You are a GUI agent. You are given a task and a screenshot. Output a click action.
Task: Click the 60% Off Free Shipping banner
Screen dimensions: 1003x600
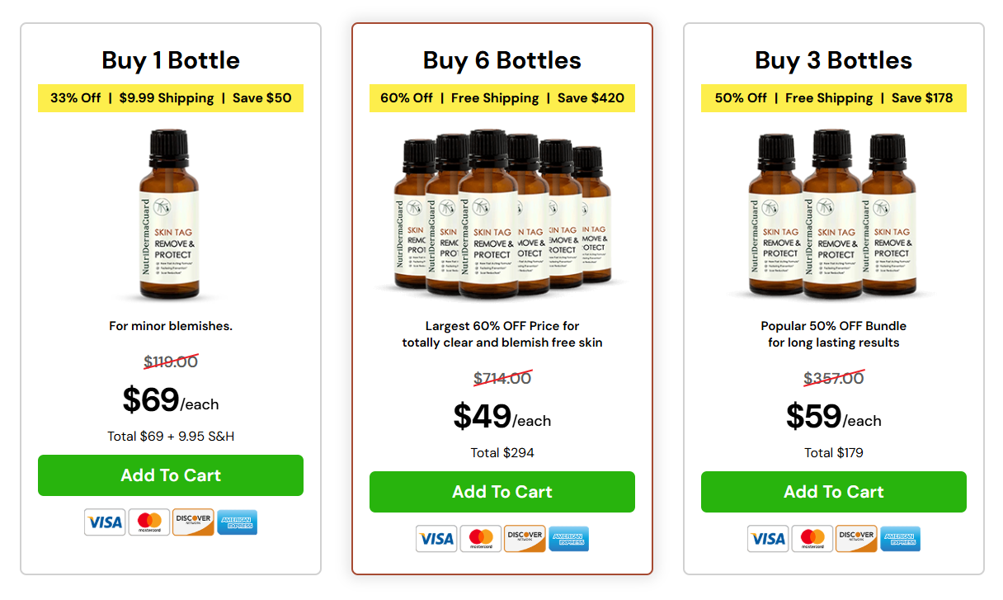(502, 97)
